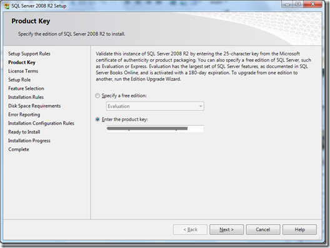This screenshot has width=330, height=248.
Task: Open Help for the setup wizard
Action: coord(300,229)
